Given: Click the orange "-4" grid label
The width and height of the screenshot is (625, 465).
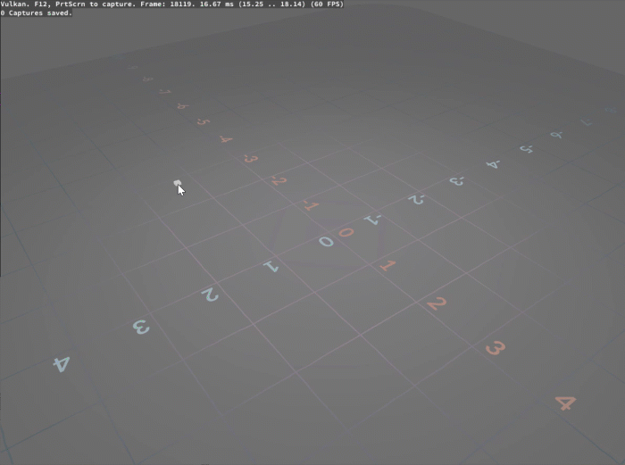Looking at the screenshot, I should tap(226, 139).
